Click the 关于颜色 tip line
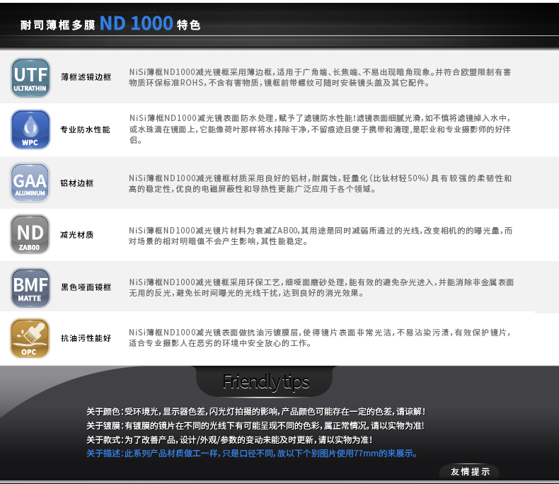Viewport: 559px width, 484px height. click(x=255, y=412)
